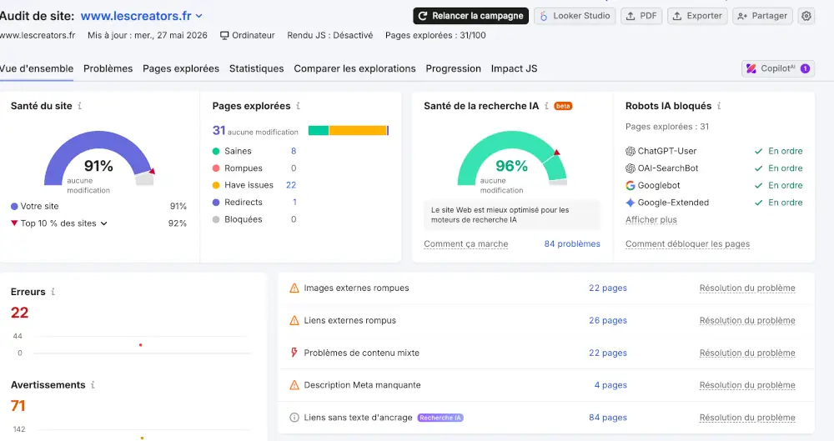The height and width of the screenshot is (441, 834).
Task: Click info icon next to Pages explorées
Action: [298, 106]
